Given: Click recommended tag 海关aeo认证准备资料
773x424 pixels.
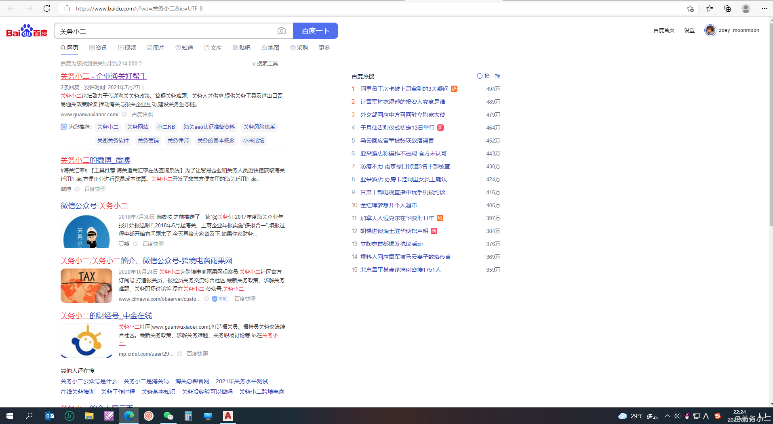Looking at the screenshot, I should pos(209,127).
